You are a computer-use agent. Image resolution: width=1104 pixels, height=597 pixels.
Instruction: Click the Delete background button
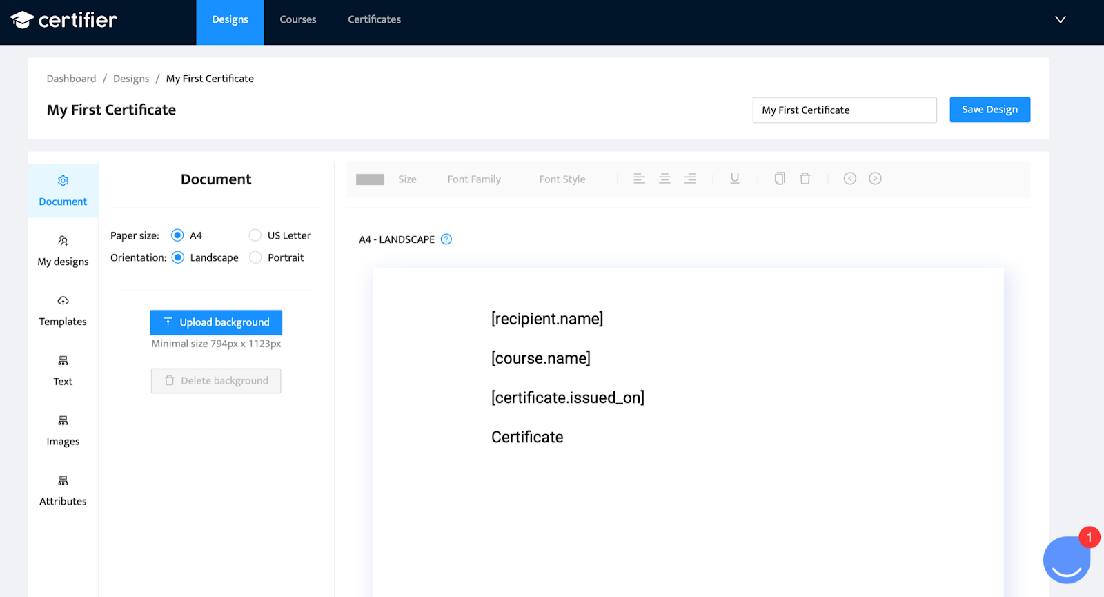(x=216, y=381)
